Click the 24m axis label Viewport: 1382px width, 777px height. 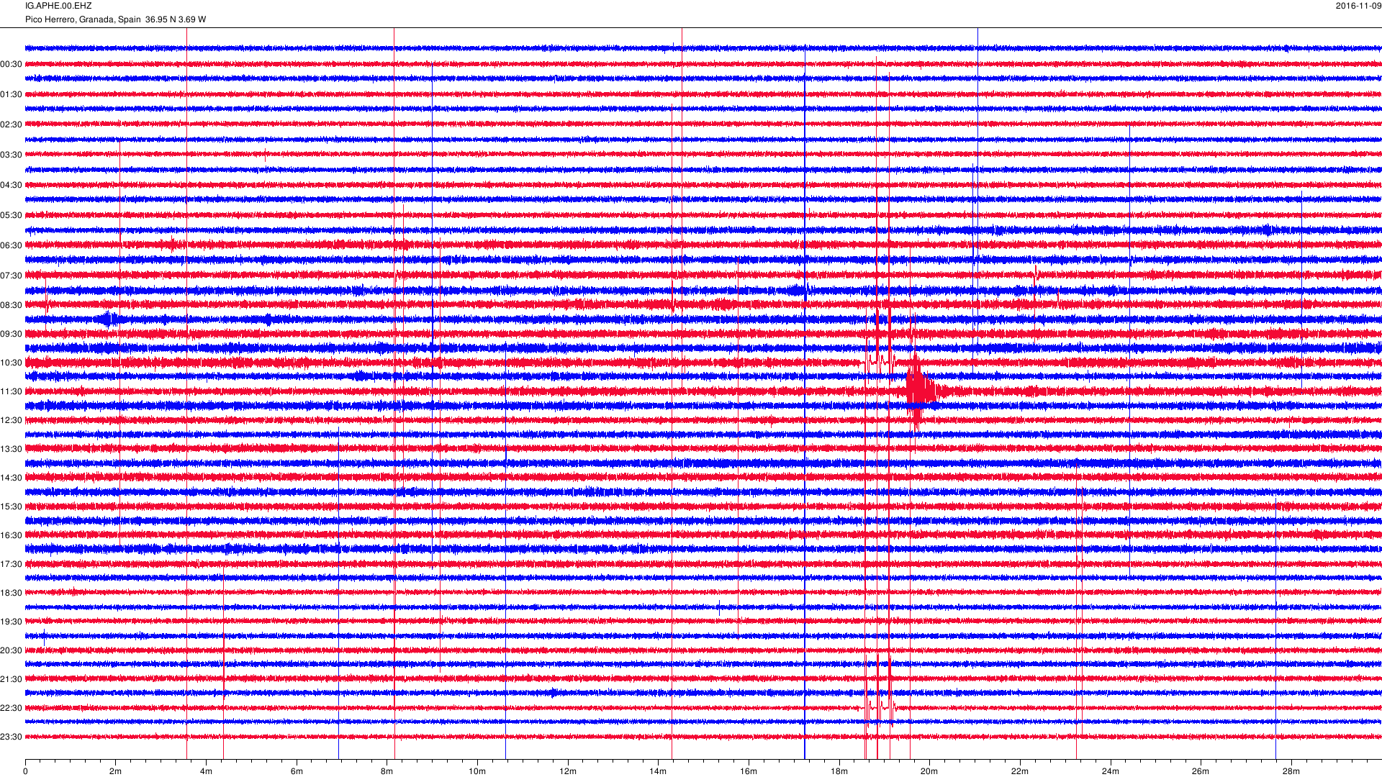click(1111, 771)
